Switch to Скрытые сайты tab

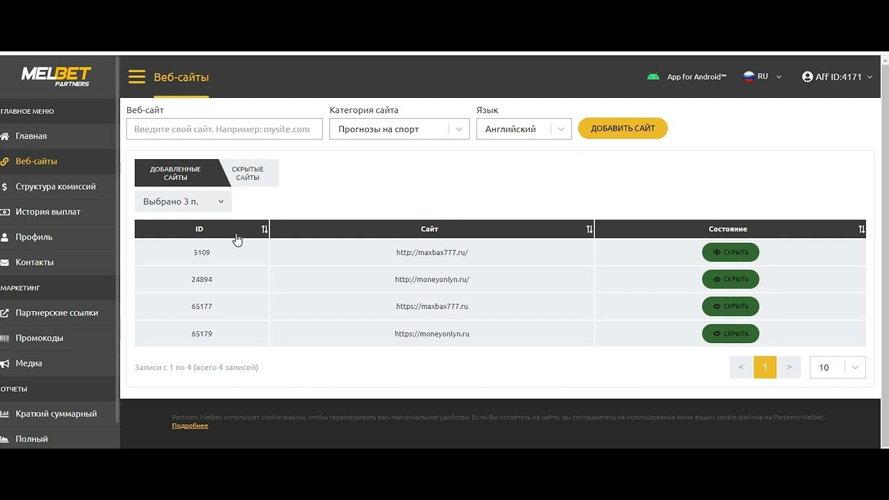click(x=248, y=173)
